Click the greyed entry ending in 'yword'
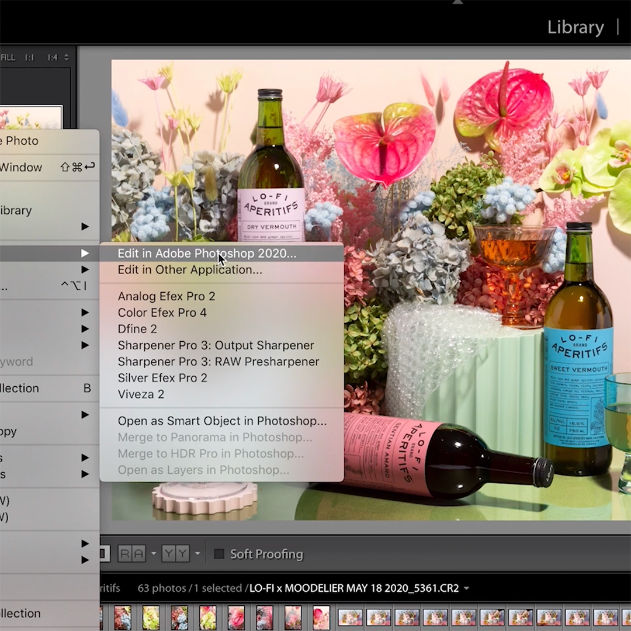The height and width of the screenshot is (631, 631). [50, 362]
